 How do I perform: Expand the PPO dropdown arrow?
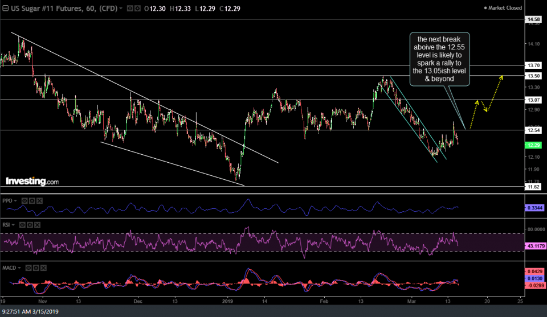[17, 201]
